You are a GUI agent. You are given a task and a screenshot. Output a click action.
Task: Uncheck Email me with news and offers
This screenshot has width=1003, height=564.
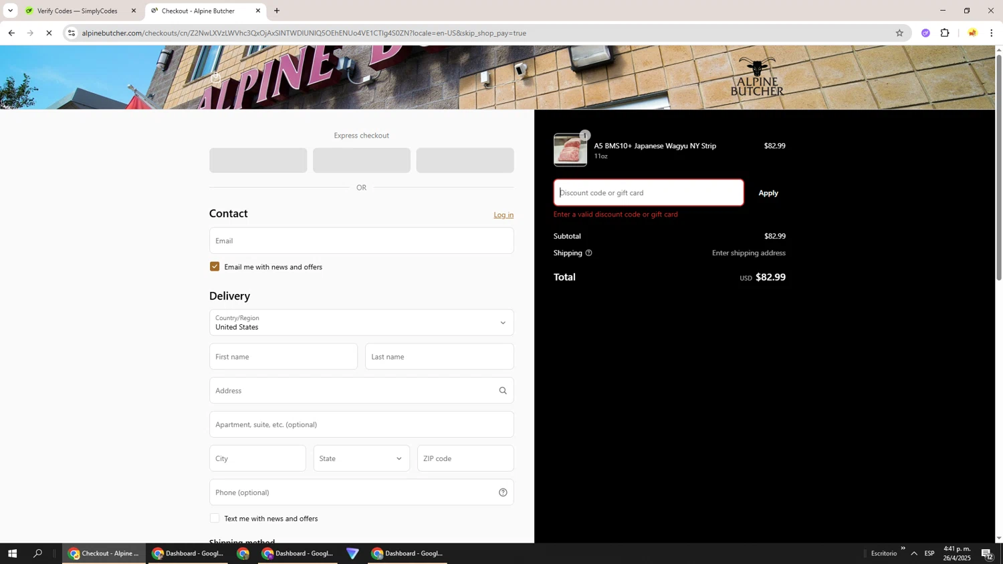click(215, 267)
